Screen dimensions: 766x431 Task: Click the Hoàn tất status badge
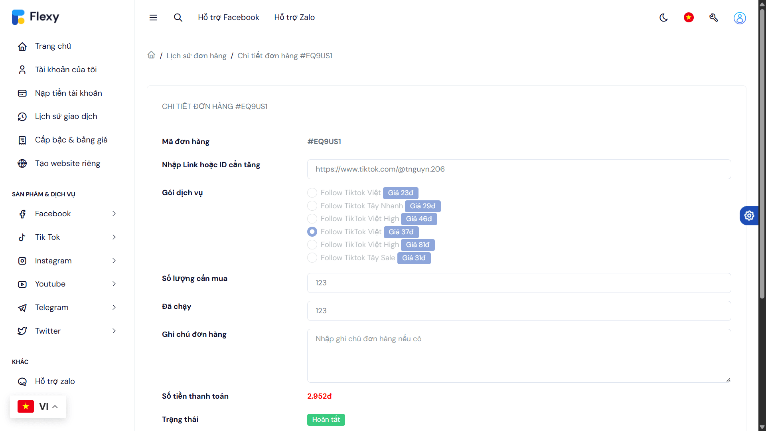(x=326, y=420)
